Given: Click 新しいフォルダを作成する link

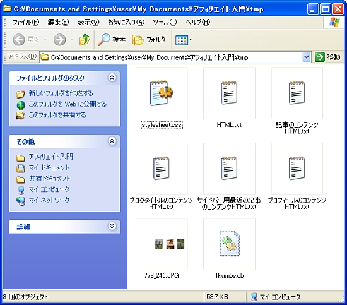Looking at the screenshot, I should point(61,93).
